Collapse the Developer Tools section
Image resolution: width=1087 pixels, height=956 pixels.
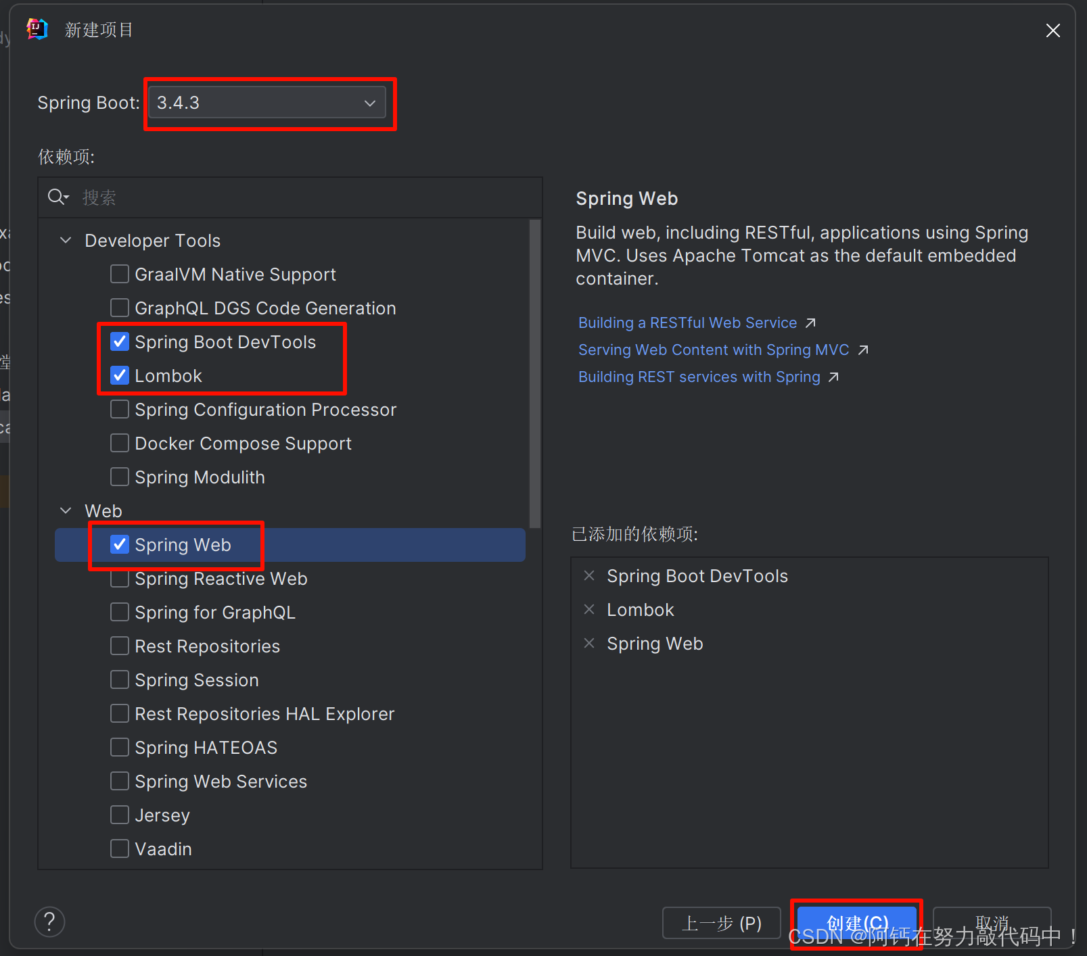click(x=66, y=240)
